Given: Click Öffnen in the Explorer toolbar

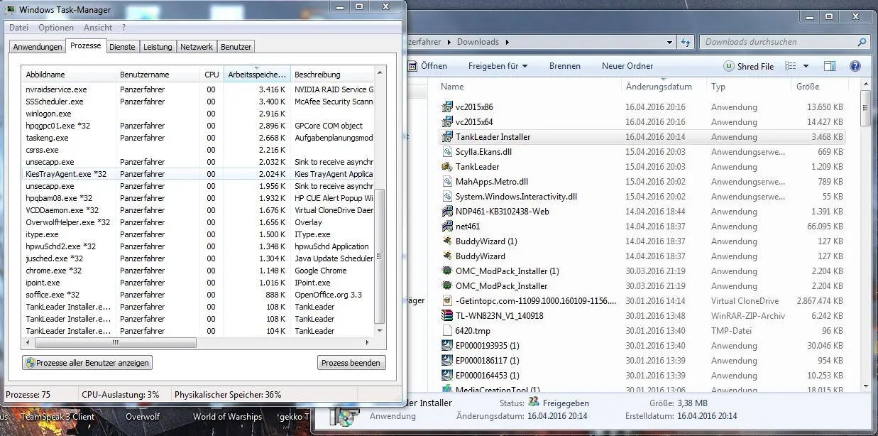Looking at the screenshot, I should point(427,66).
